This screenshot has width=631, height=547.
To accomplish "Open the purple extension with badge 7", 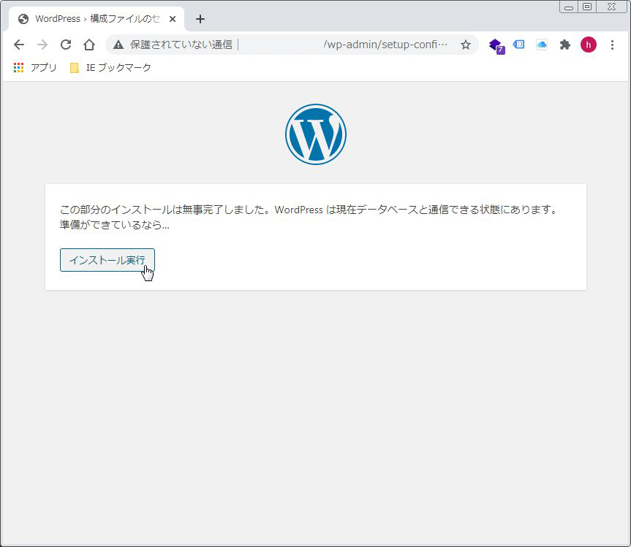I will 496,45.
